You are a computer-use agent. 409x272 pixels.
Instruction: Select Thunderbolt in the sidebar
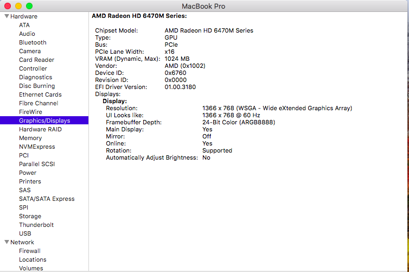[36, 225]
